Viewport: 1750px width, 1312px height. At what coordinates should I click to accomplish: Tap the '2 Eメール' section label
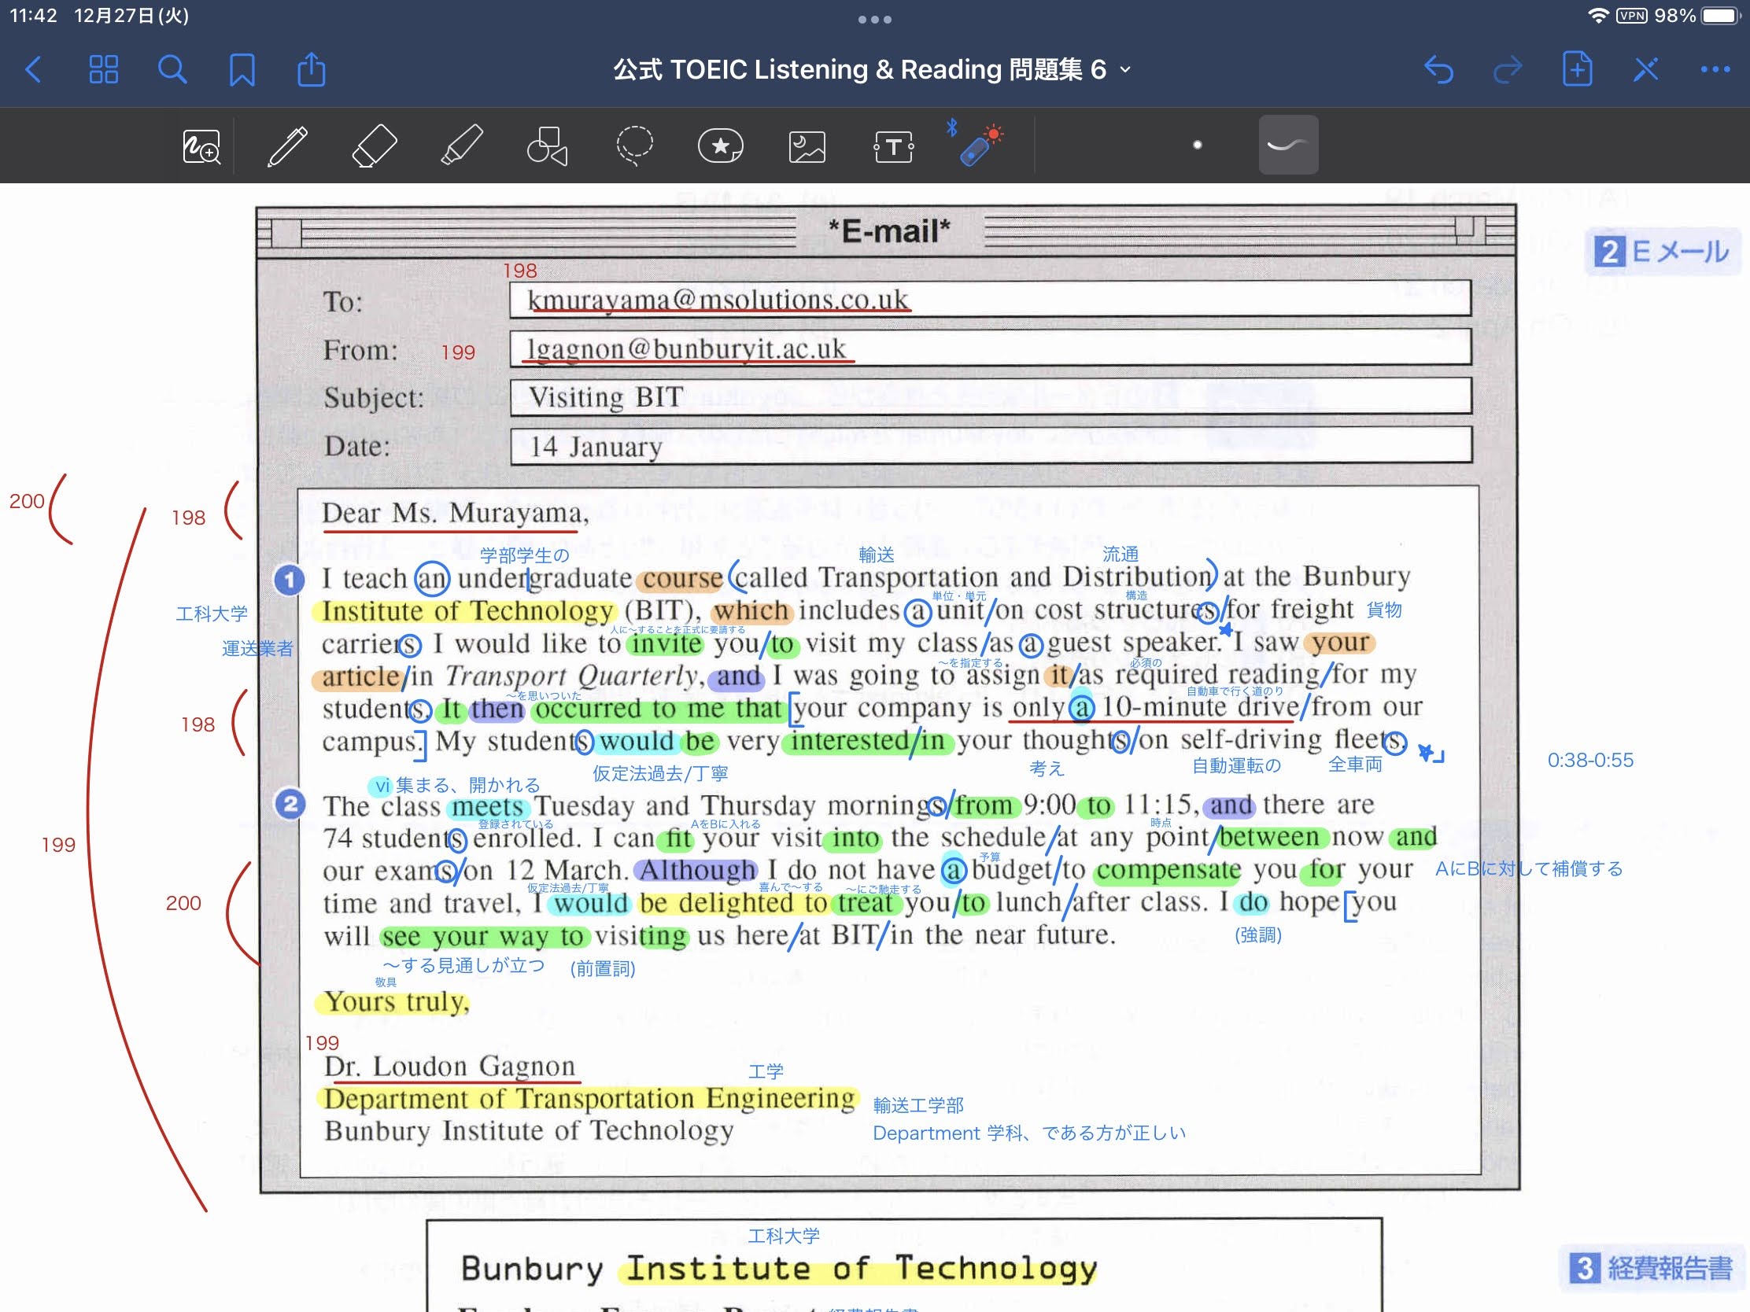(1662, 252)
